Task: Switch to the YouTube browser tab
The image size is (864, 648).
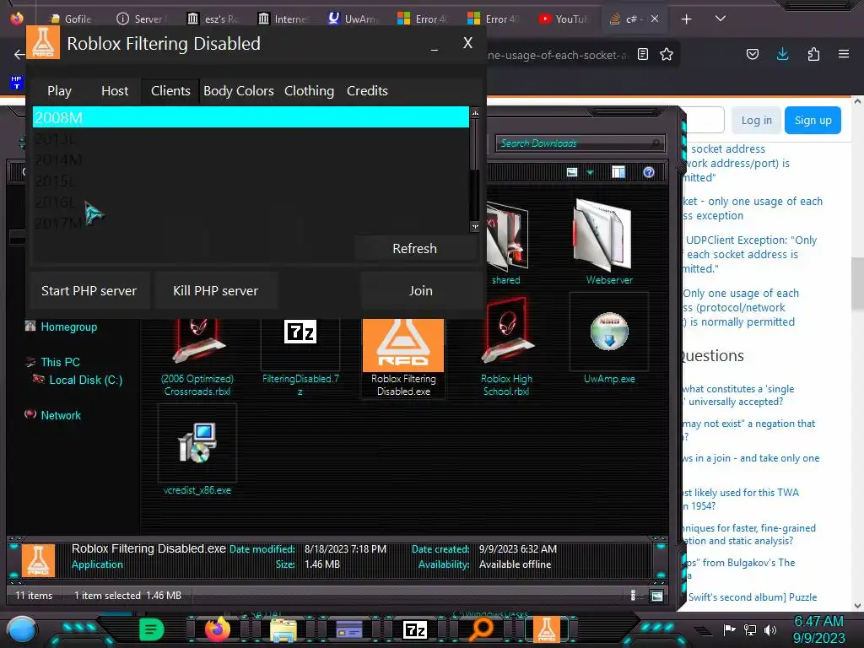Action: 563,19
